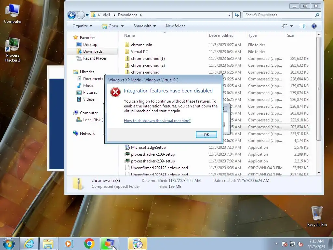Change view with the view icon
The width and height of the screenshot is (333, 250).
pyautogui.click(x=284, y=26)
